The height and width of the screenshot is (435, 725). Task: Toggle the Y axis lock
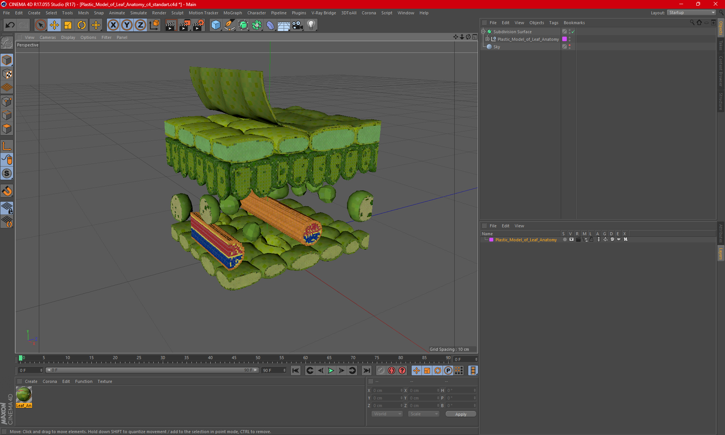point(127,25)
